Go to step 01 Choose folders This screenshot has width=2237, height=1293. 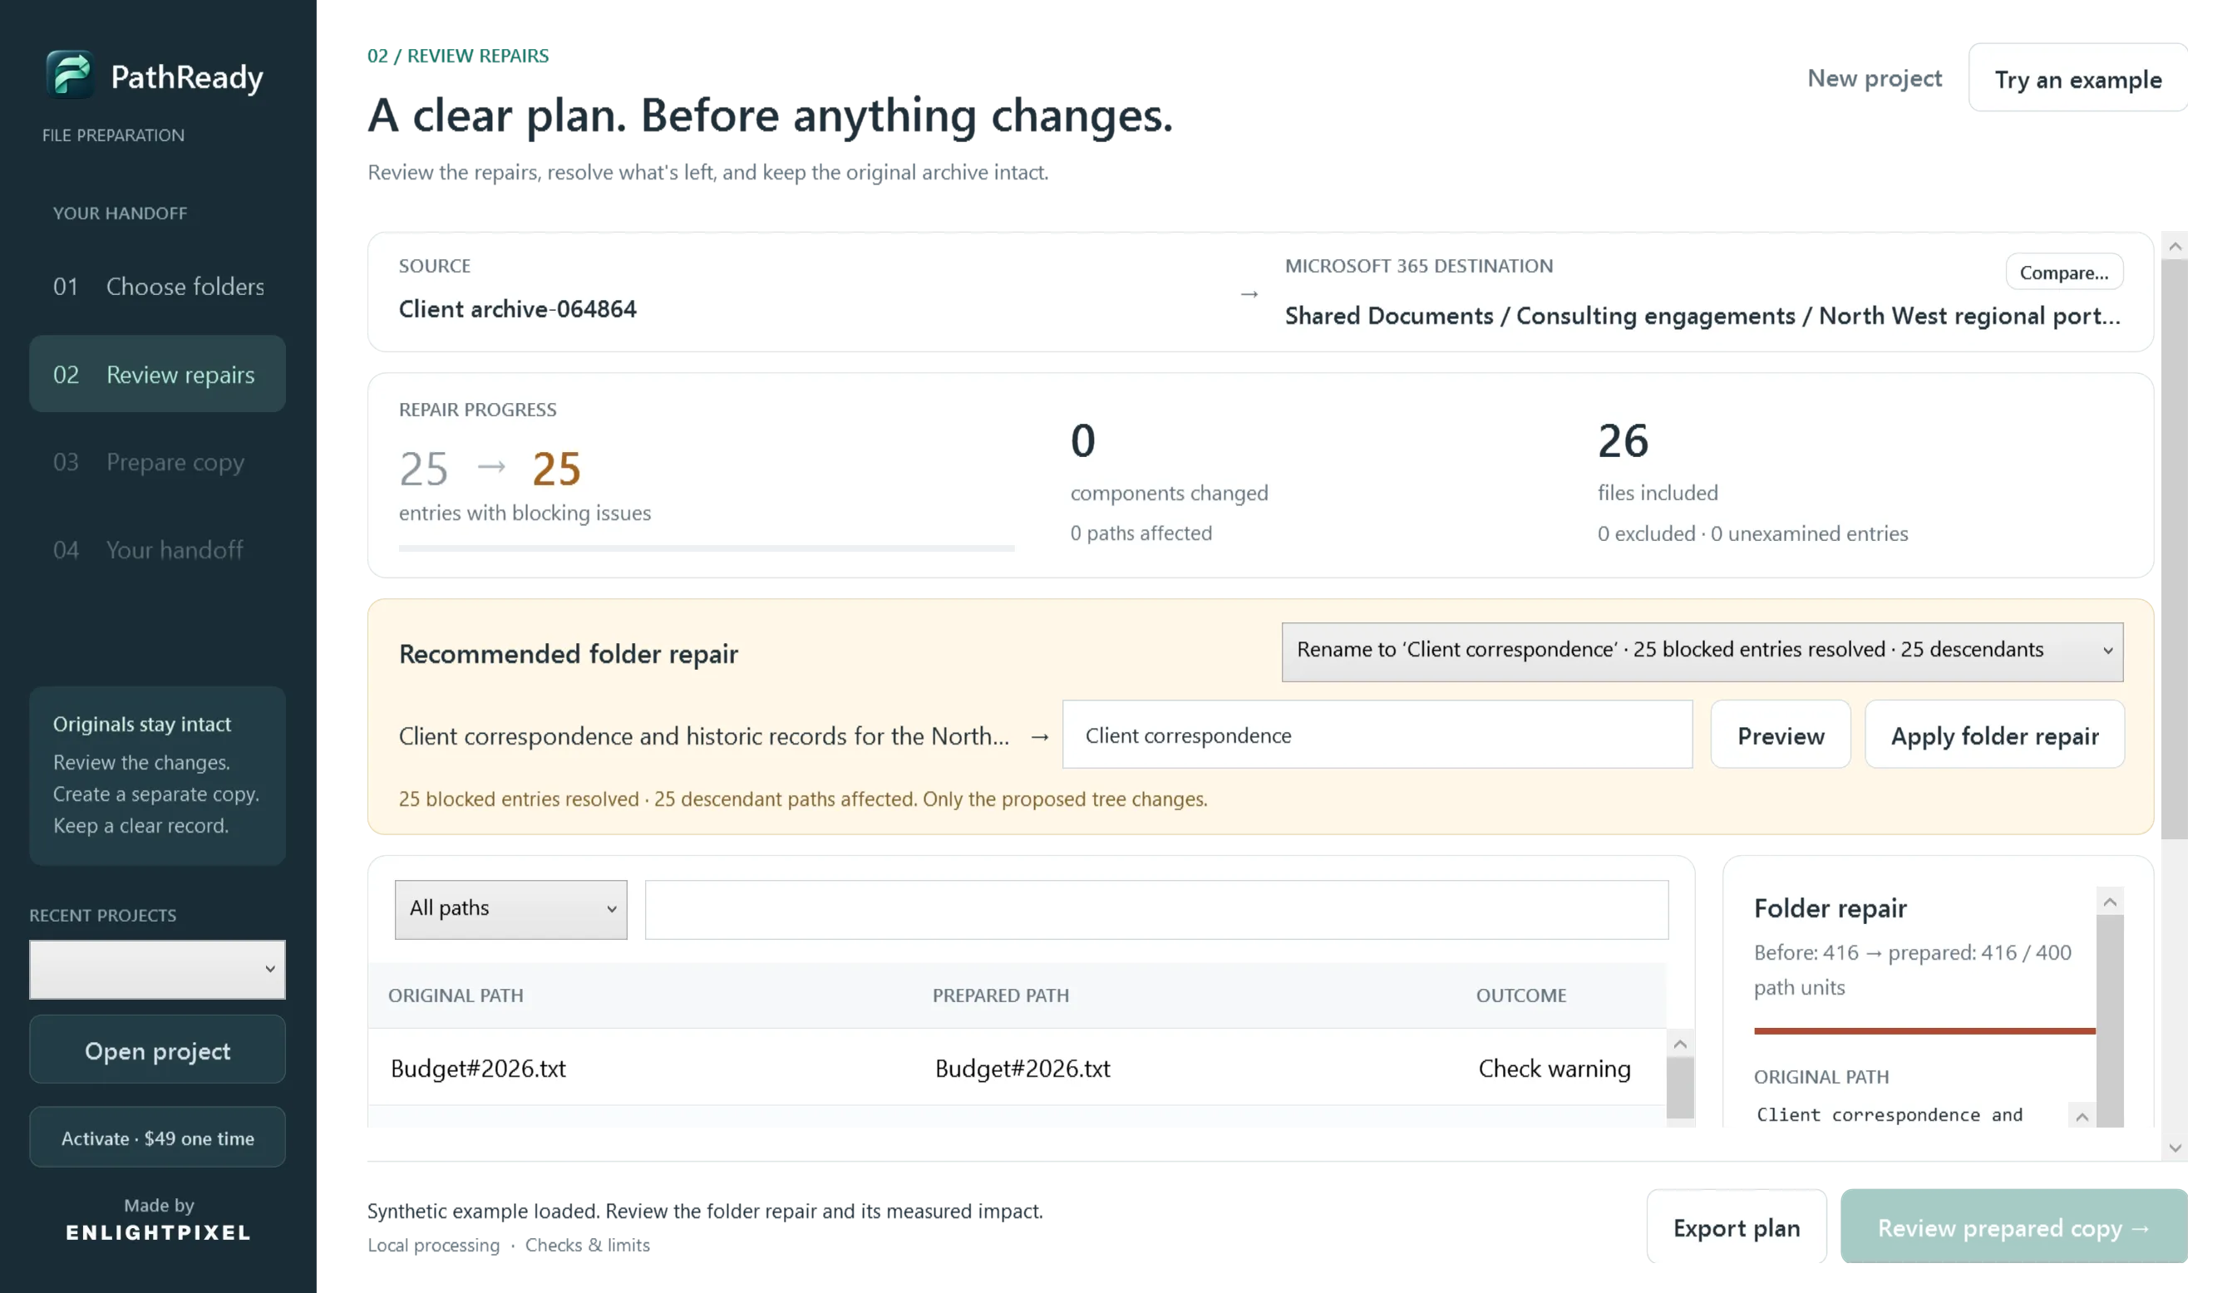(158, 286)
